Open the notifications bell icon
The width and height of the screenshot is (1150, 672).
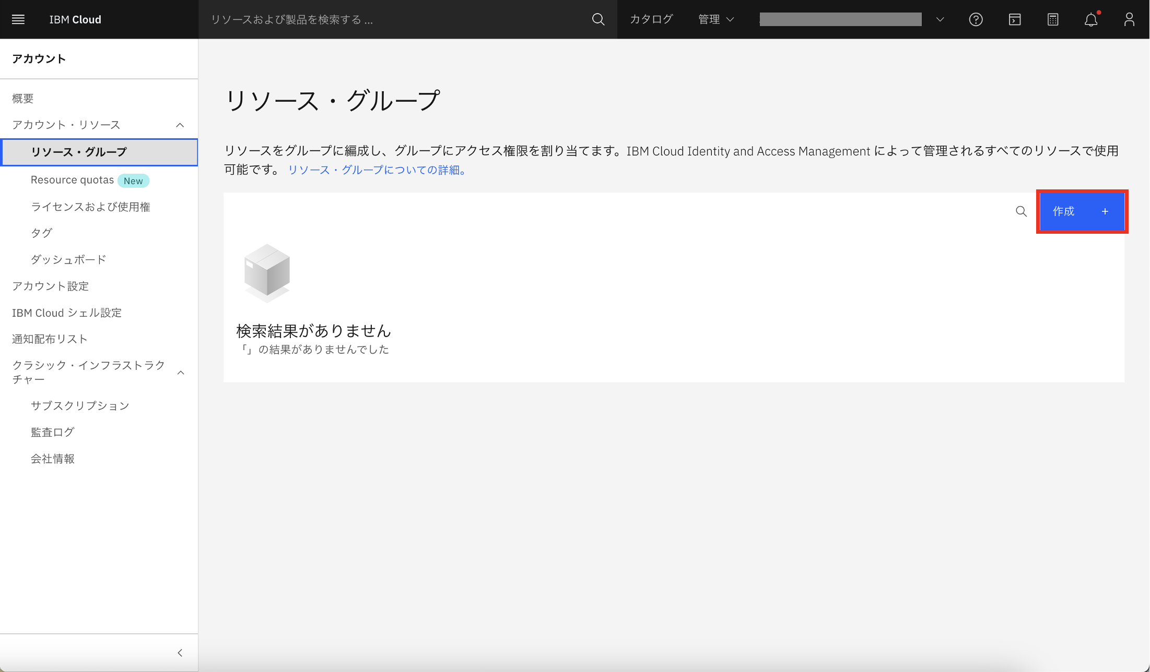(1091, 19)
